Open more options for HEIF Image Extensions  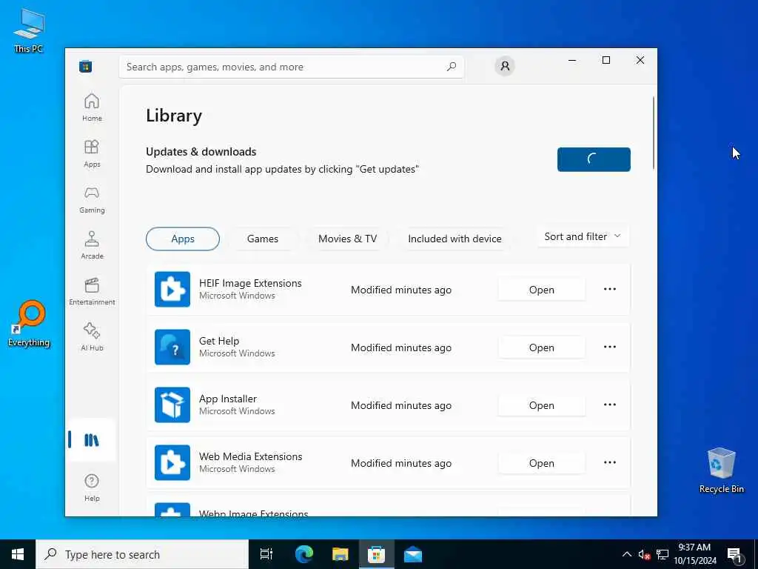point(610,289)
